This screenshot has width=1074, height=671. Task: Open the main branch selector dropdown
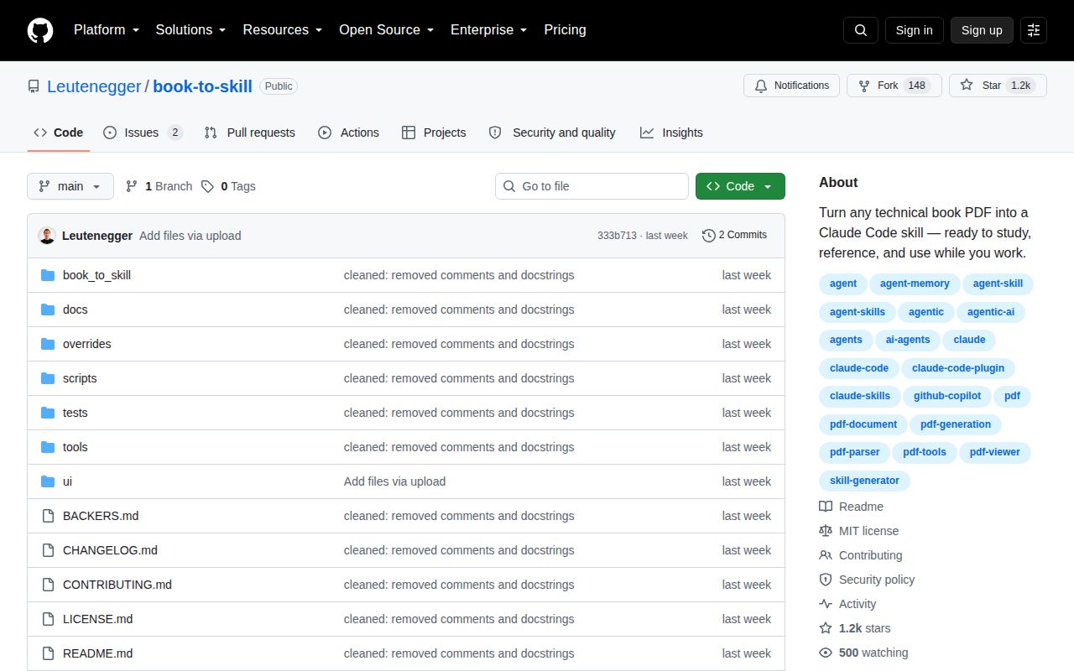click(70, 186)
